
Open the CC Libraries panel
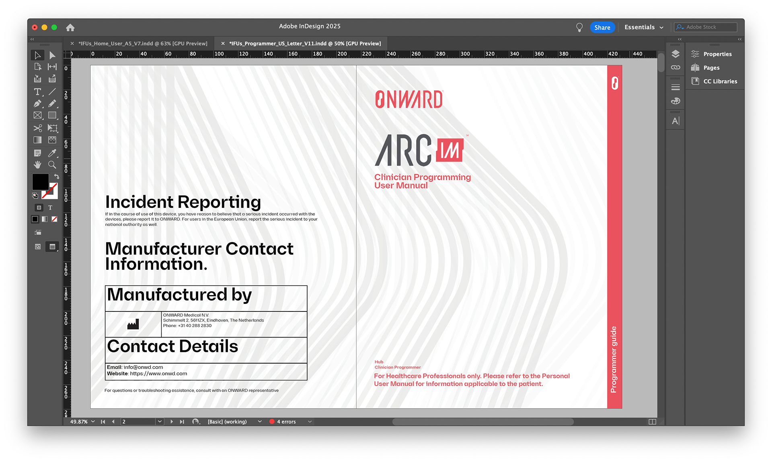tap(714, 81)
